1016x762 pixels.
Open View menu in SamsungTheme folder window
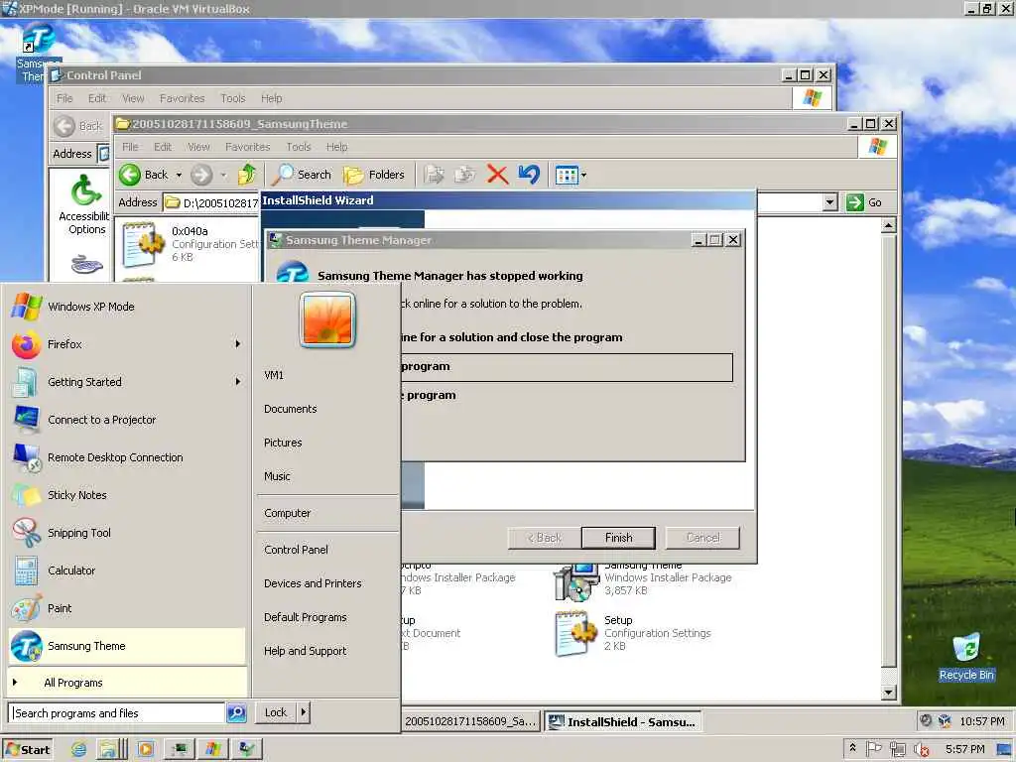coord(198,147)
